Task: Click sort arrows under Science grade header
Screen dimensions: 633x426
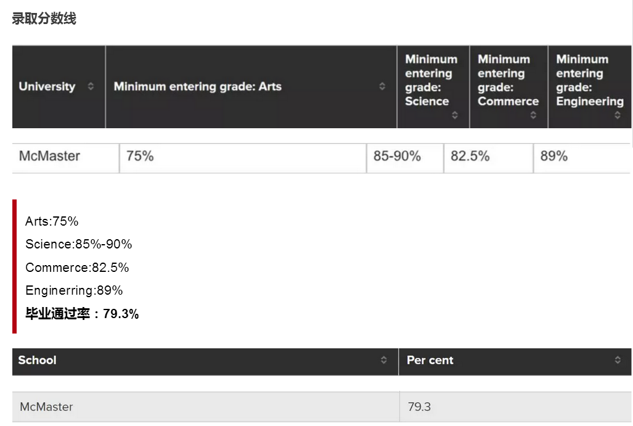Action: tap(455, 115)
